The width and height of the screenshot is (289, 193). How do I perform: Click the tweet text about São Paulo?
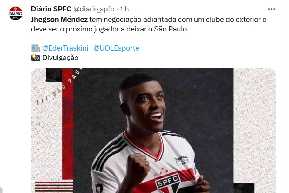click(x=149, y=24)
